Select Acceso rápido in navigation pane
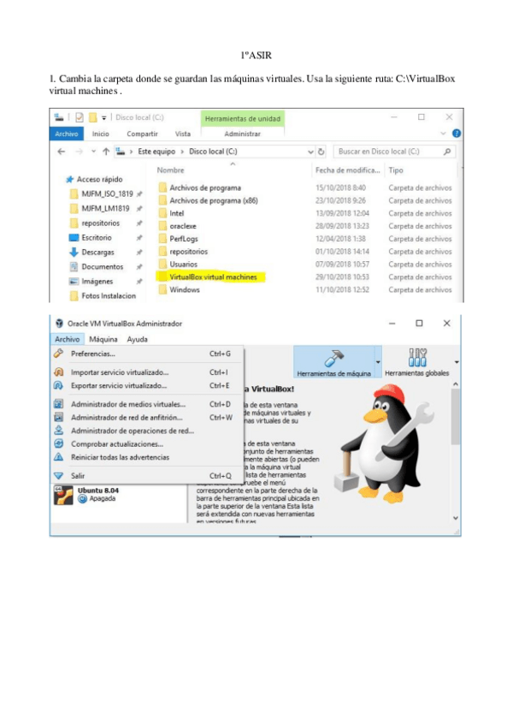This screenshot has height=726, width=513. (x=95, y=179)
